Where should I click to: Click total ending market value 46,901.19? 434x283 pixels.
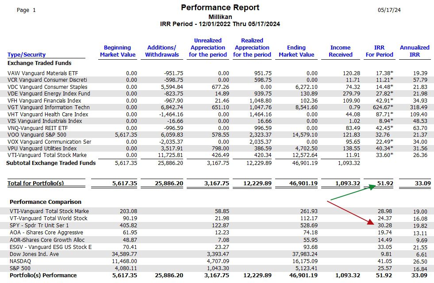point(303,183)
